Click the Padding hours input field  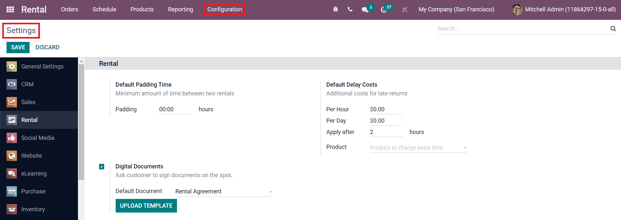pos(175,110)
